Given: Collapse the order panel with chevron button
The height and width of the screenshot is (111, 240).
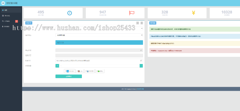Looking at the screenshot, I should (x=138, y=23).
